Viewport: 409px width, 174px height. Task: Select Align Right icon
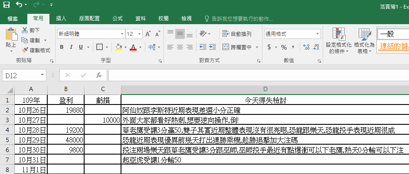click(x=190, y=47)
